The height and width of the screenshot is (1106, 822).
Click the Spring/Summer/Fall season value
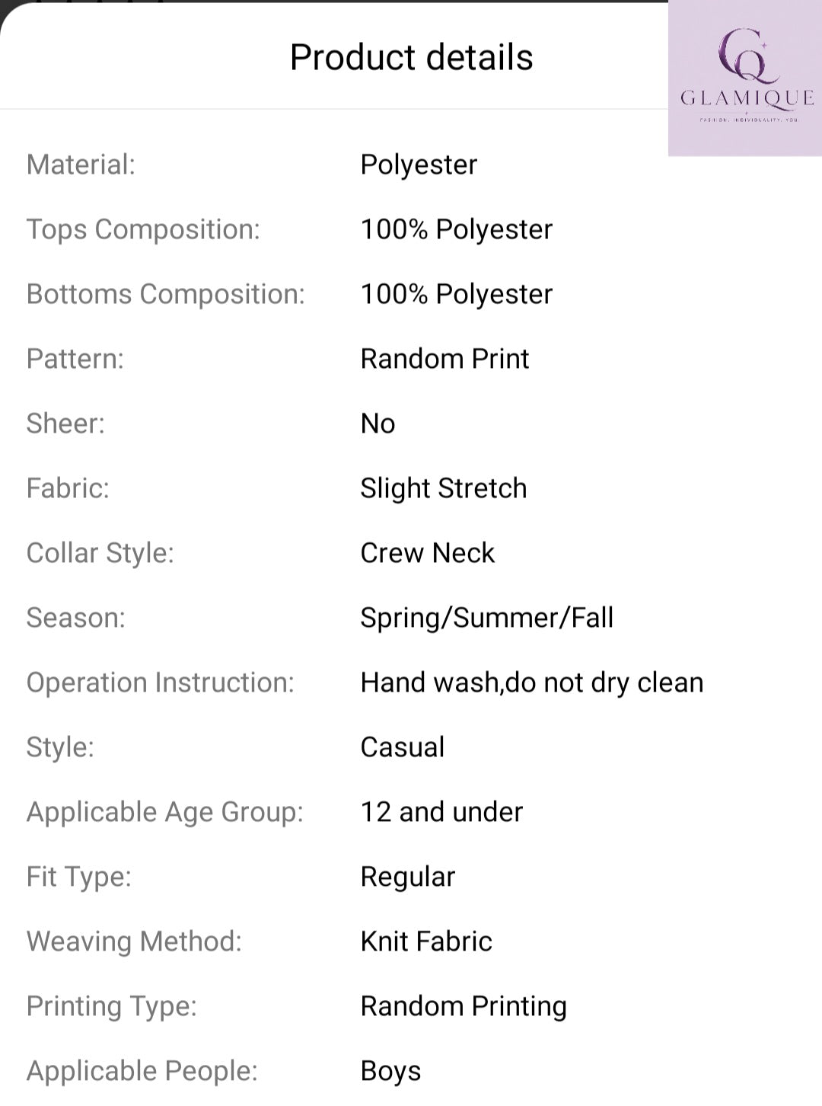coord(487,618)
